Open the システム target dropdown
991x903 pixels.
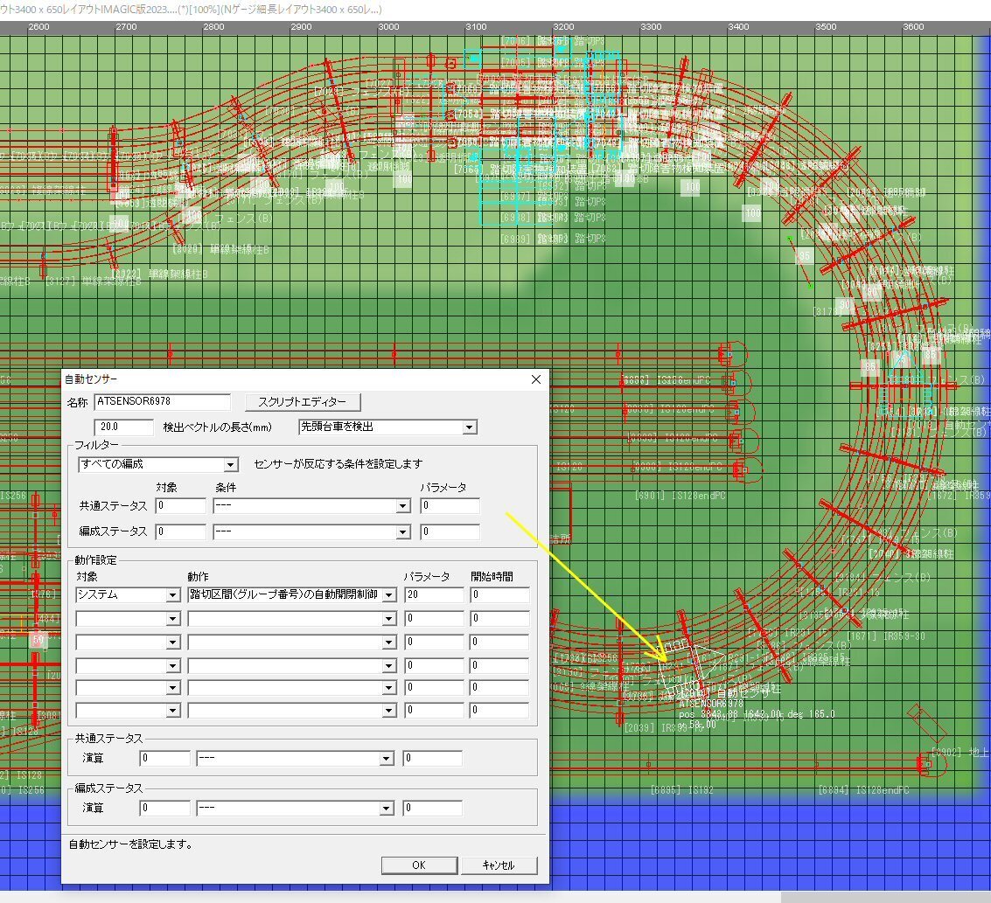[x=173, y=595]
